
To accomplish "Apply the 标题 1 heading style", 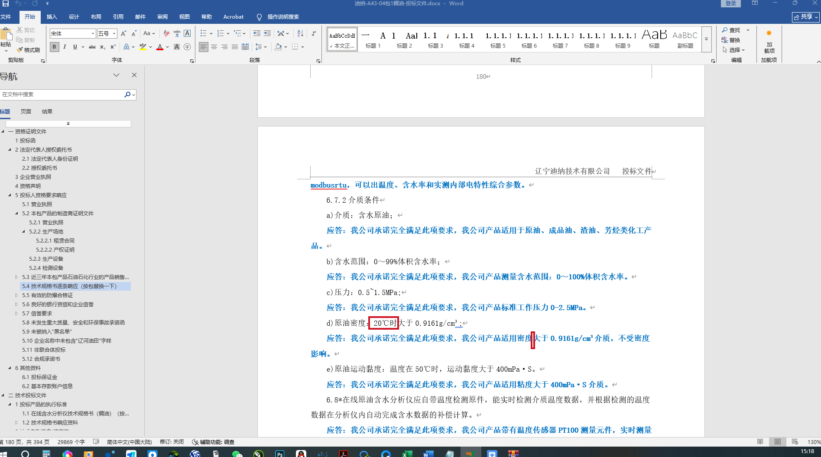I will (x=373, y=39).
